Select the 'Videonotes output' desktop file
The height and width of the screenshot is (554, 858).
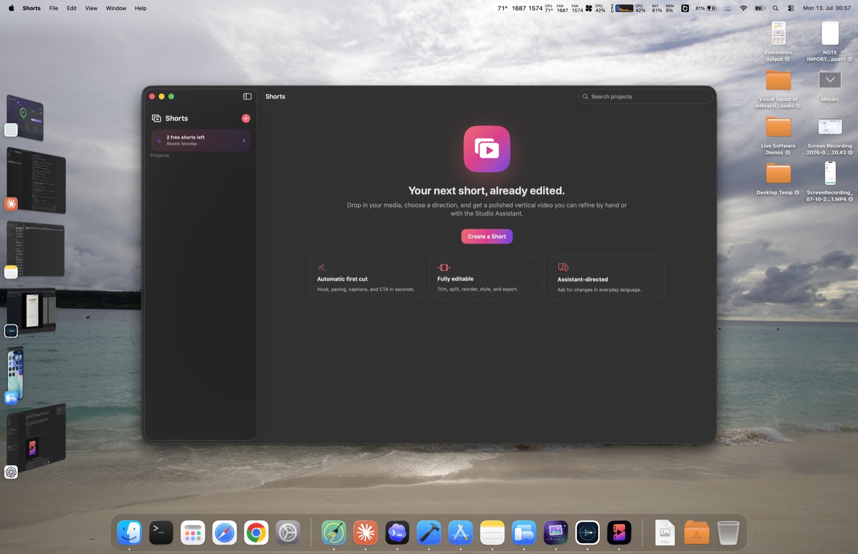click(778, 42)
